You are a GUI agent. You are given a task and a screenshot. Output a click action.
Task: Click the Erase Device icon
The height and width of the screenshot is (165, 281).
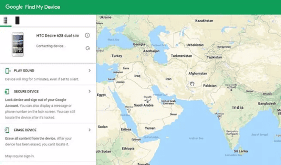pos(7,130)
